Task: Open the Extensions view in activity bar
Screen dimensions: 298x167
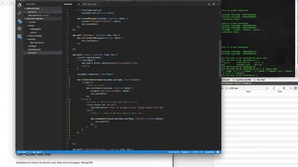Action: [20, 36]
